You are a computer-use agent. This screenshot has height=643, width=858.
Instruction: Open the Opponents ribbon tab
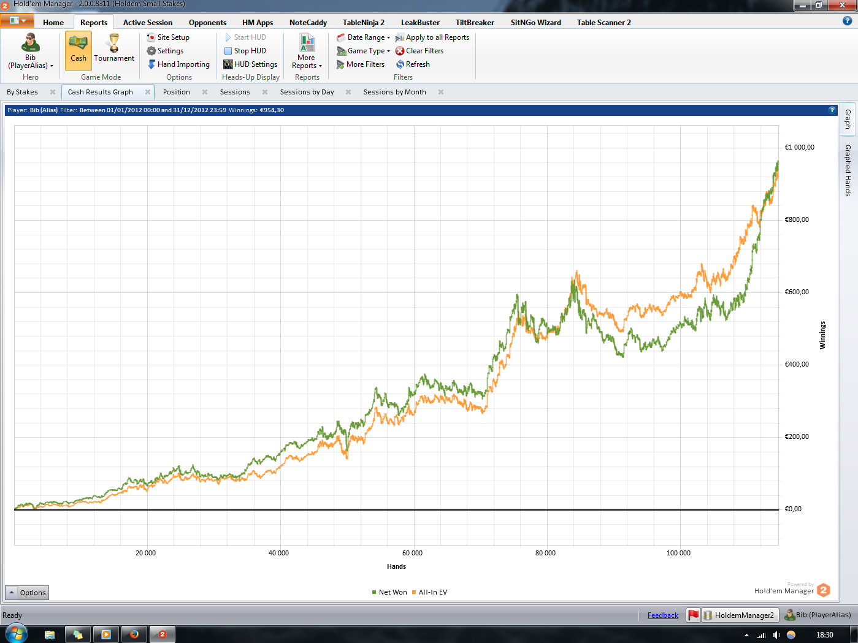pos(207,23)
